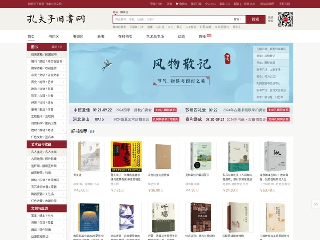Viewport: 320px width, 240px height.
Task: Open 我的订单 in top bar
Action: tap(196, 4)
